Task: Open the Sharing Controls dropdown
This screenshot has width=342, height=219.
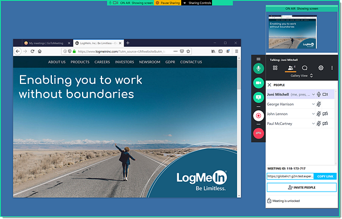Action: coord(197,3)
